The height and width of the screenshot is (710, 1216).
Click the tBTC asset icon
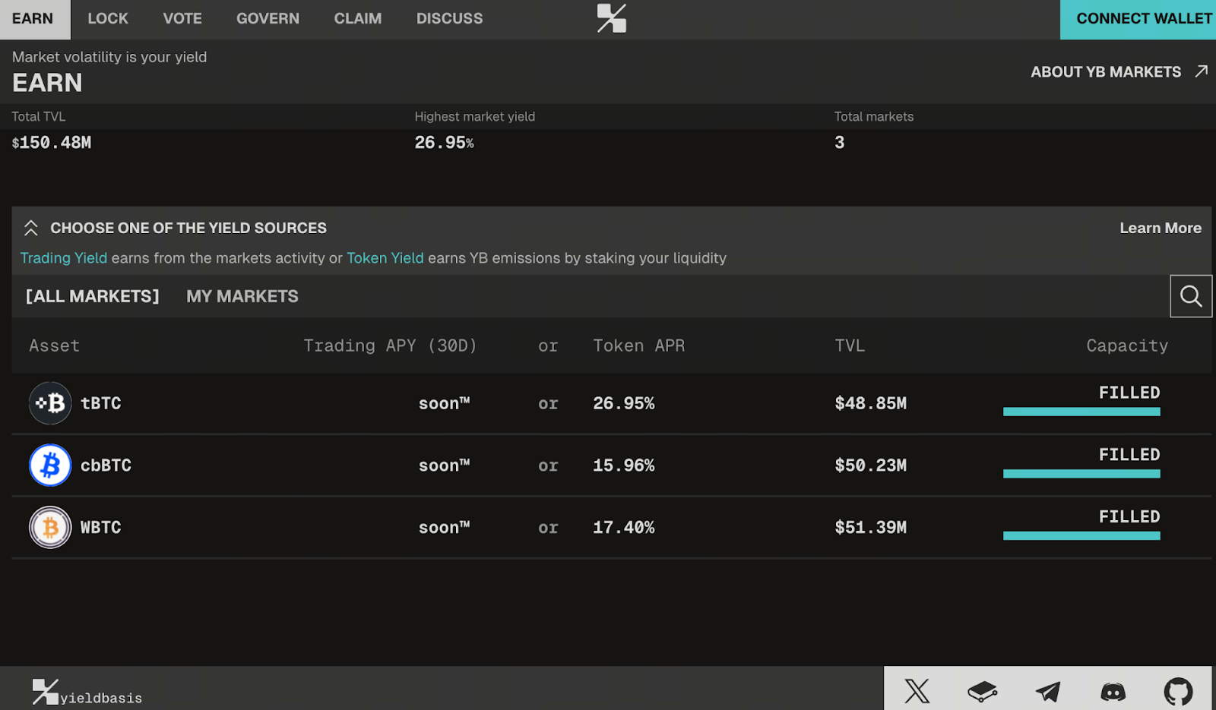pyautogui.click(x=50, y=403)
